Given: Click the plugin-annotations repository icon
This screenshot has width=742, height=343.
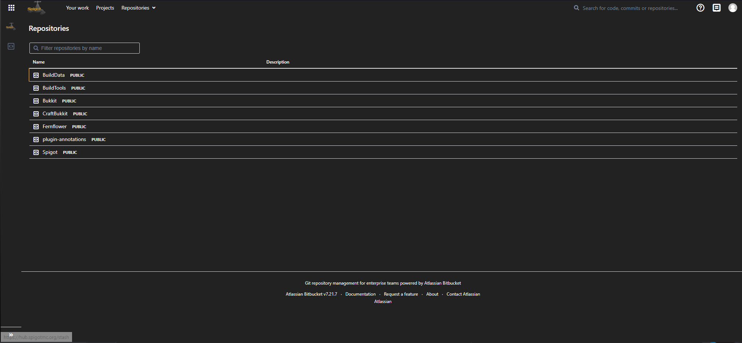Looking at the screenshot, I should 36,140.
